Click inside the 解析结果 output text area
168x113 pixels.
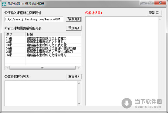coord(122,61)
